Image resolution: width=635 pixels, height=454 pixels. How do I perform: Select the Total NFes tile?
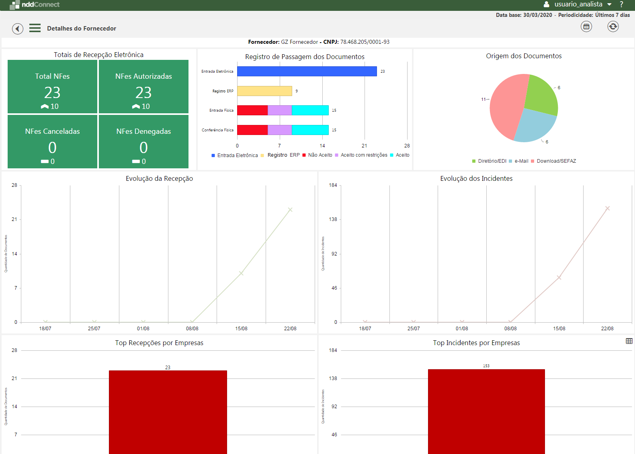pos(52,87)
